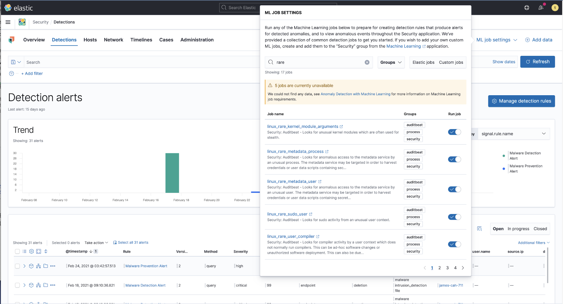Viewport: 563px width, 304px height.
Task: Expand Additional filters menu
Action: (534, 243)
